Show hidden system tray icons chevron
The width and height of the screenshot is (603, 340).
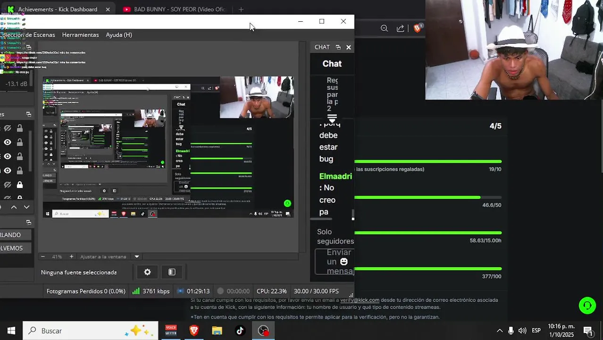click(500, 331)
